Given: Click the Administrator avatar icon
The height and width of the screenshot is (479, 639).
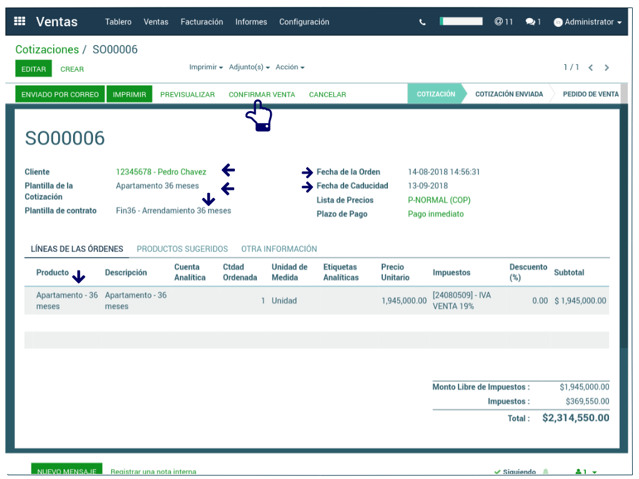Looking at the screenshot, I should [x=558, y=22].
